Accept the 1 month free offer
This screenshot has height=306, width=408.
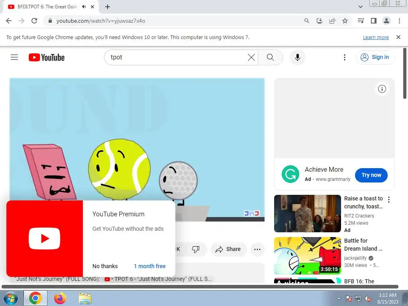tap(150, 266)
